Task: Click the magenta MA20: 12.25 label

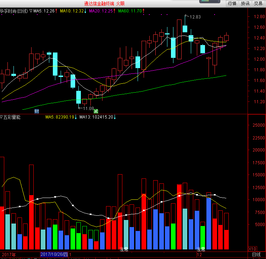Action: click(x=102, y=11)
